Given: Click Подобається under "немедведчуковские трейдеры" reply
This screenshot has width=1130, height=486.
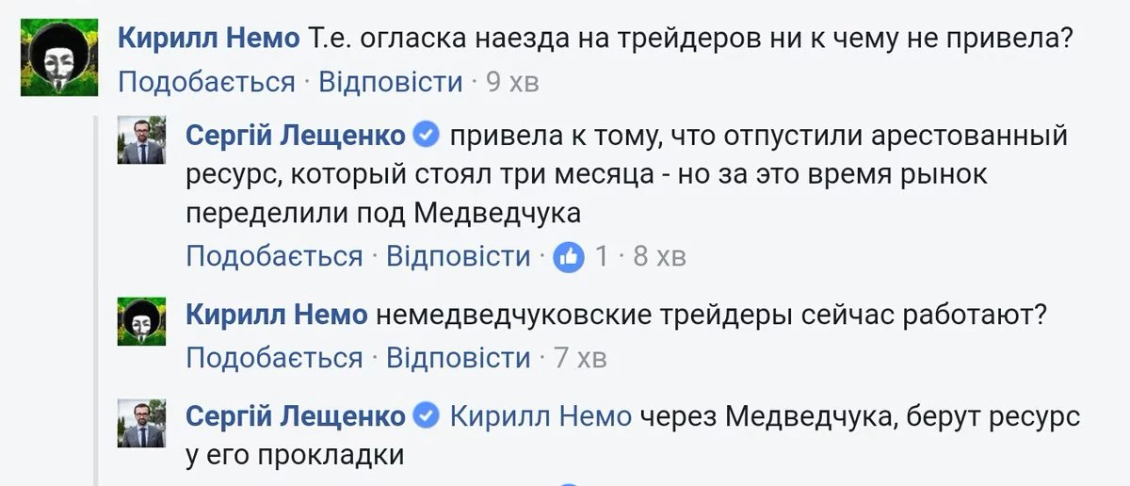Looking at the screenshot, I should [274, 358].
